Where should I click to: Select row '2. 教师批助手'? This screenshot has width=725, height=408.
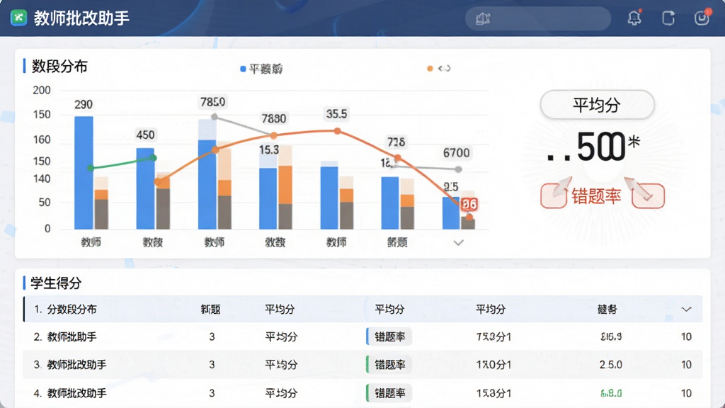[x=362, y=336]
